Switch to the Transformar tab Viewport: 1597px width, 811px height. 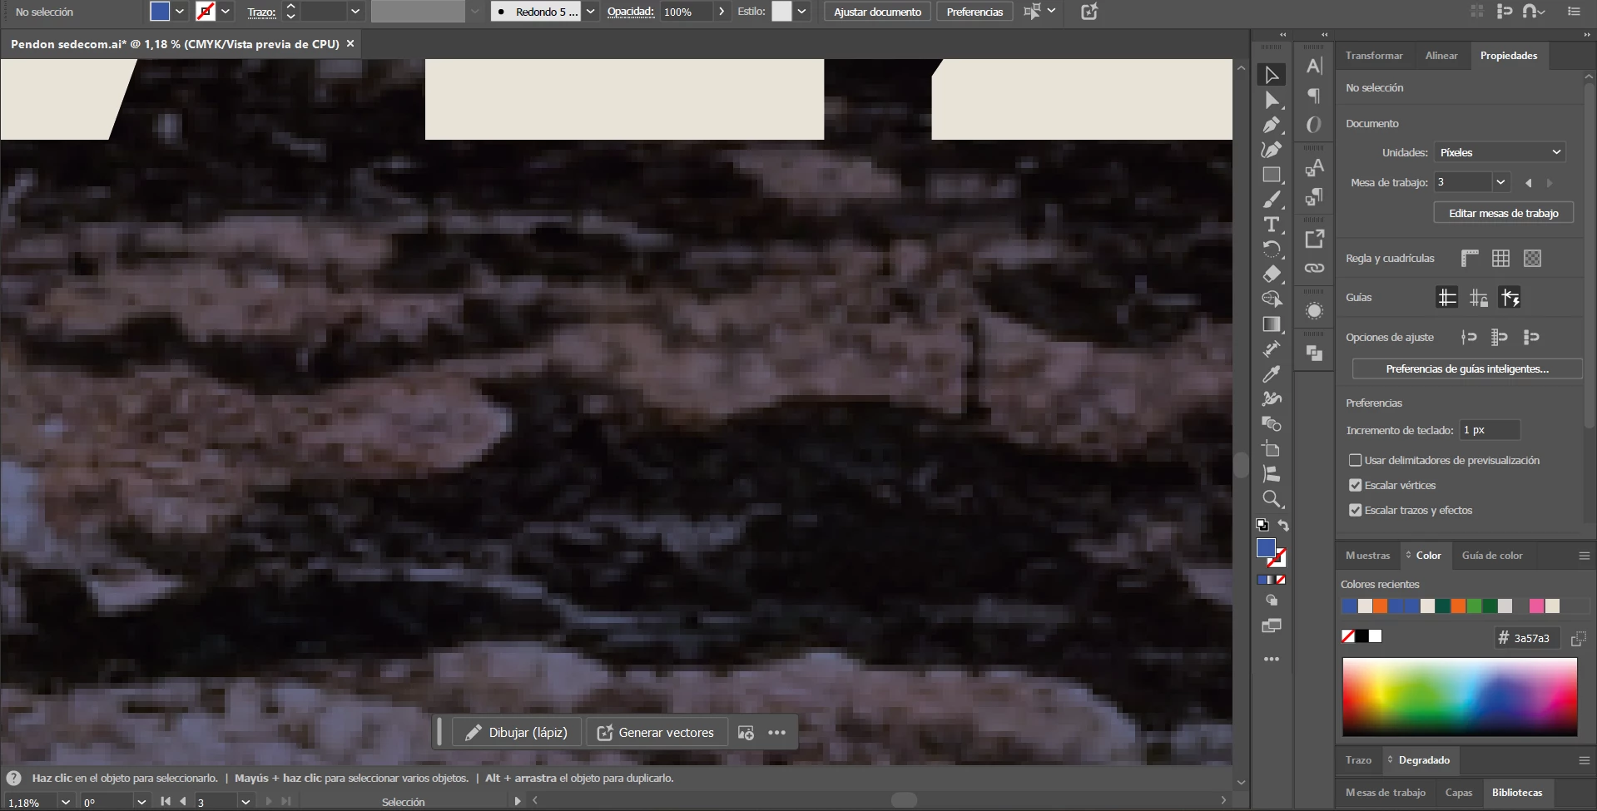click(1374, 56)
